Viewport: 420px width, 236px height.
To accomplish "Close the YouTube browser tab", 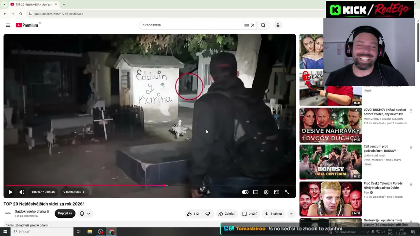I will pos(56,5).
